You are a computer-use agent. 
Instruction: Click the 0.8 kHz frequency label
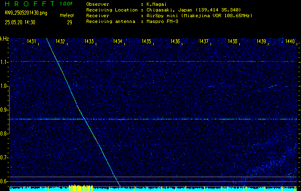coord(3,134)
